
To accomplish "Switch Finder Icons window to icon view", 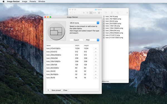I will pos(84,13).
